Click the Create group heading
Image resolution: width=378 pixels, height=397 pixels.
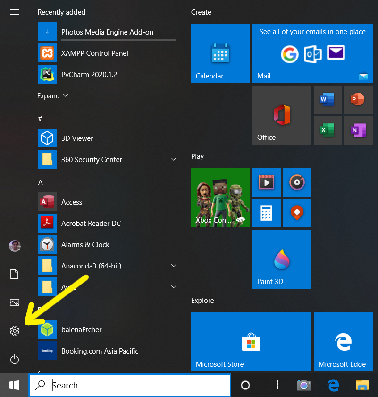201,12
